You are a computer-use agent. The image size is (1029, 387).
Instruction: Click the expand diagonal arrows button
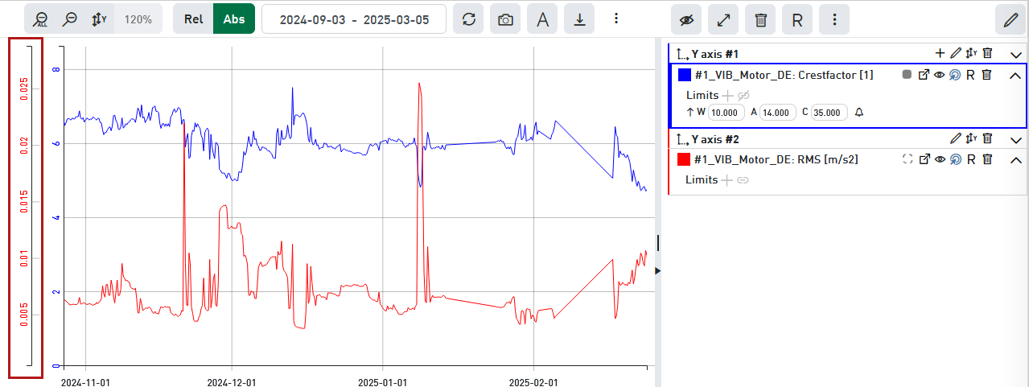(723, 19)
